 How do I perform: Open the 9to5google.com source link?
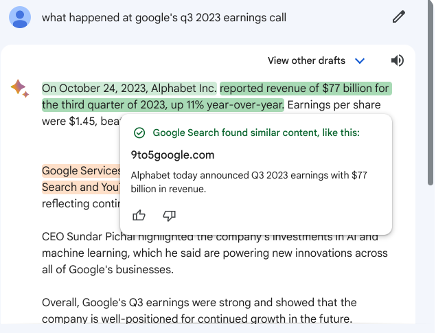pos(172,154)
